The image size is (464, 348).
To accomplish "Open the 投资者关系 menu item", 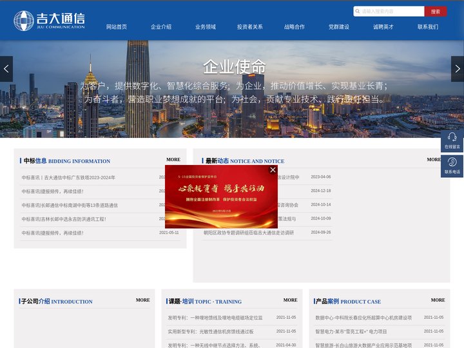I will 250,27.
